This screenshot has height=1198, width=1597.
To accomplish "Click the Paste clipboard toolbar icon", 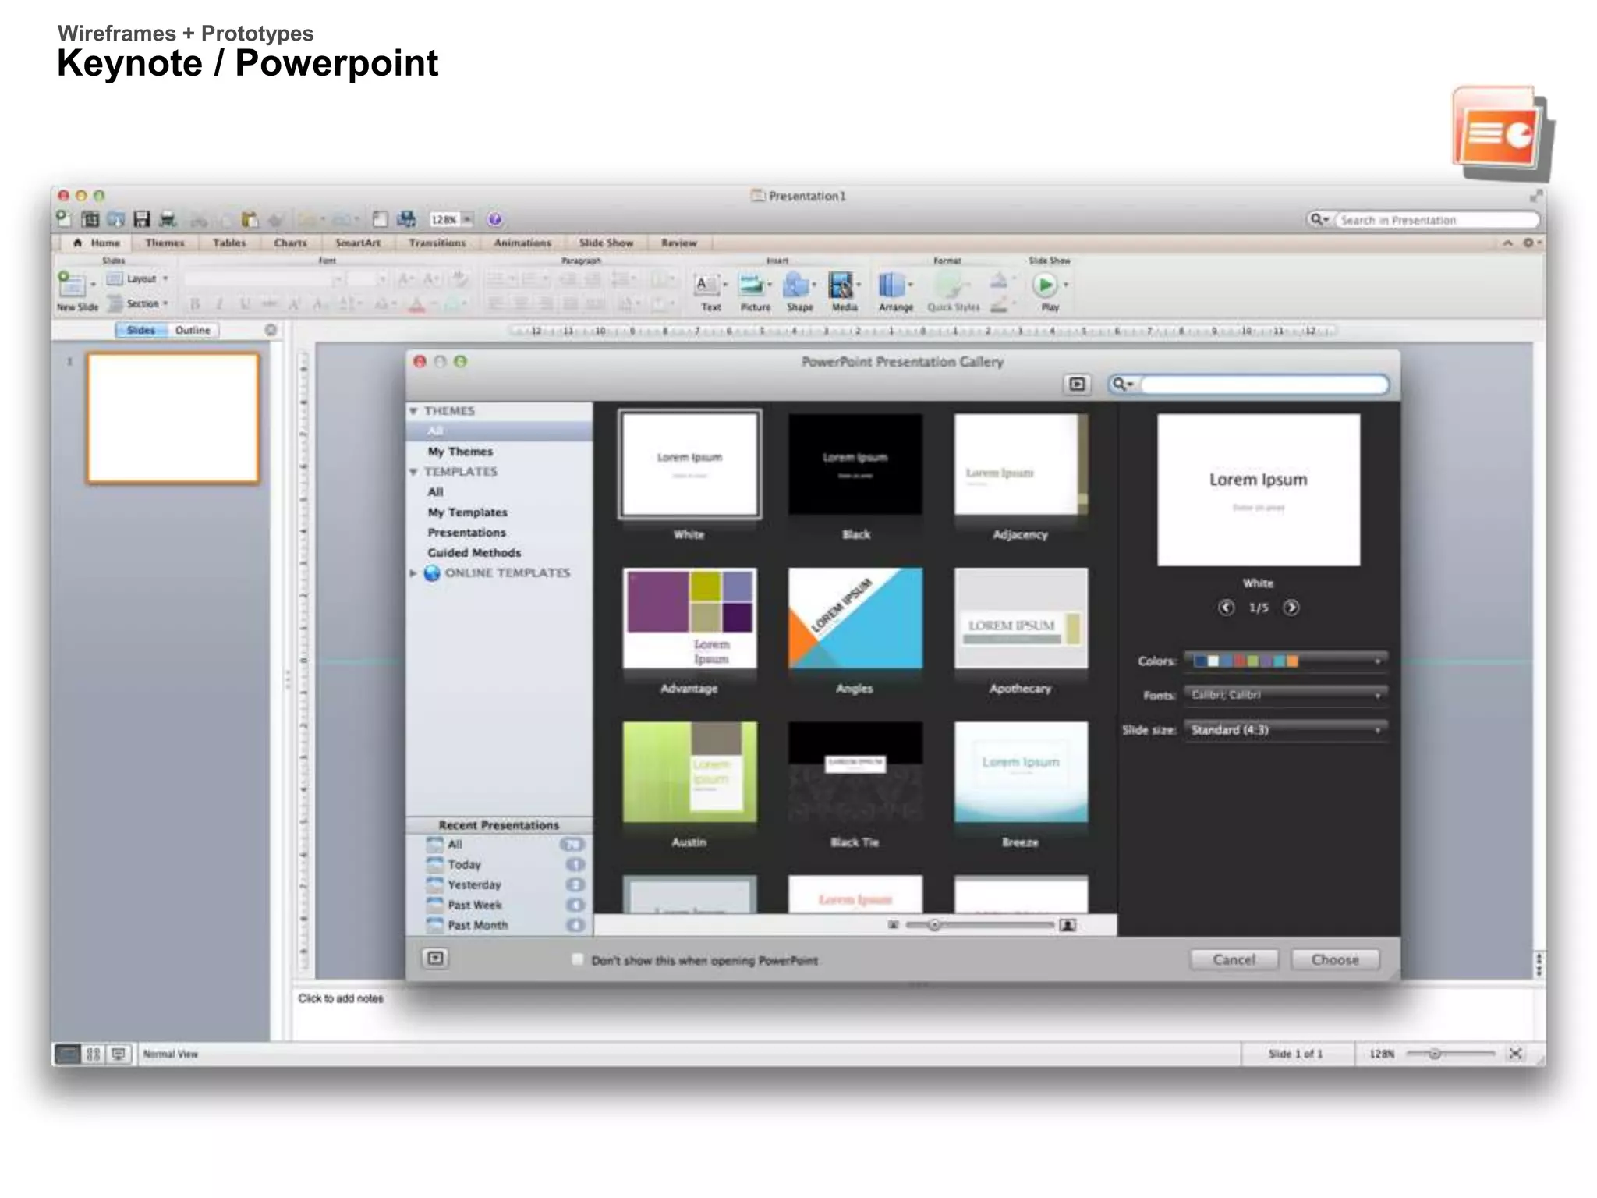I will pyautogui.click(x=250, y=219).
